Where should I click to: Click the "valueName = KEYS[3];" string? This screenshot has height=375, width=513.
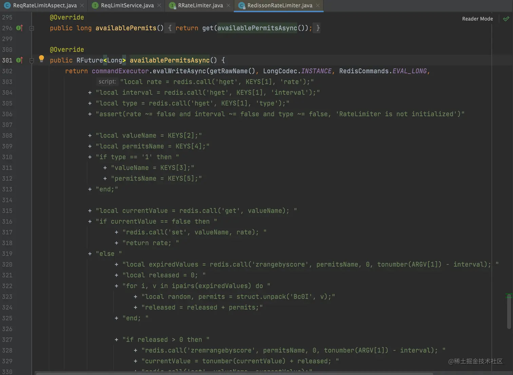pos(153,168)
